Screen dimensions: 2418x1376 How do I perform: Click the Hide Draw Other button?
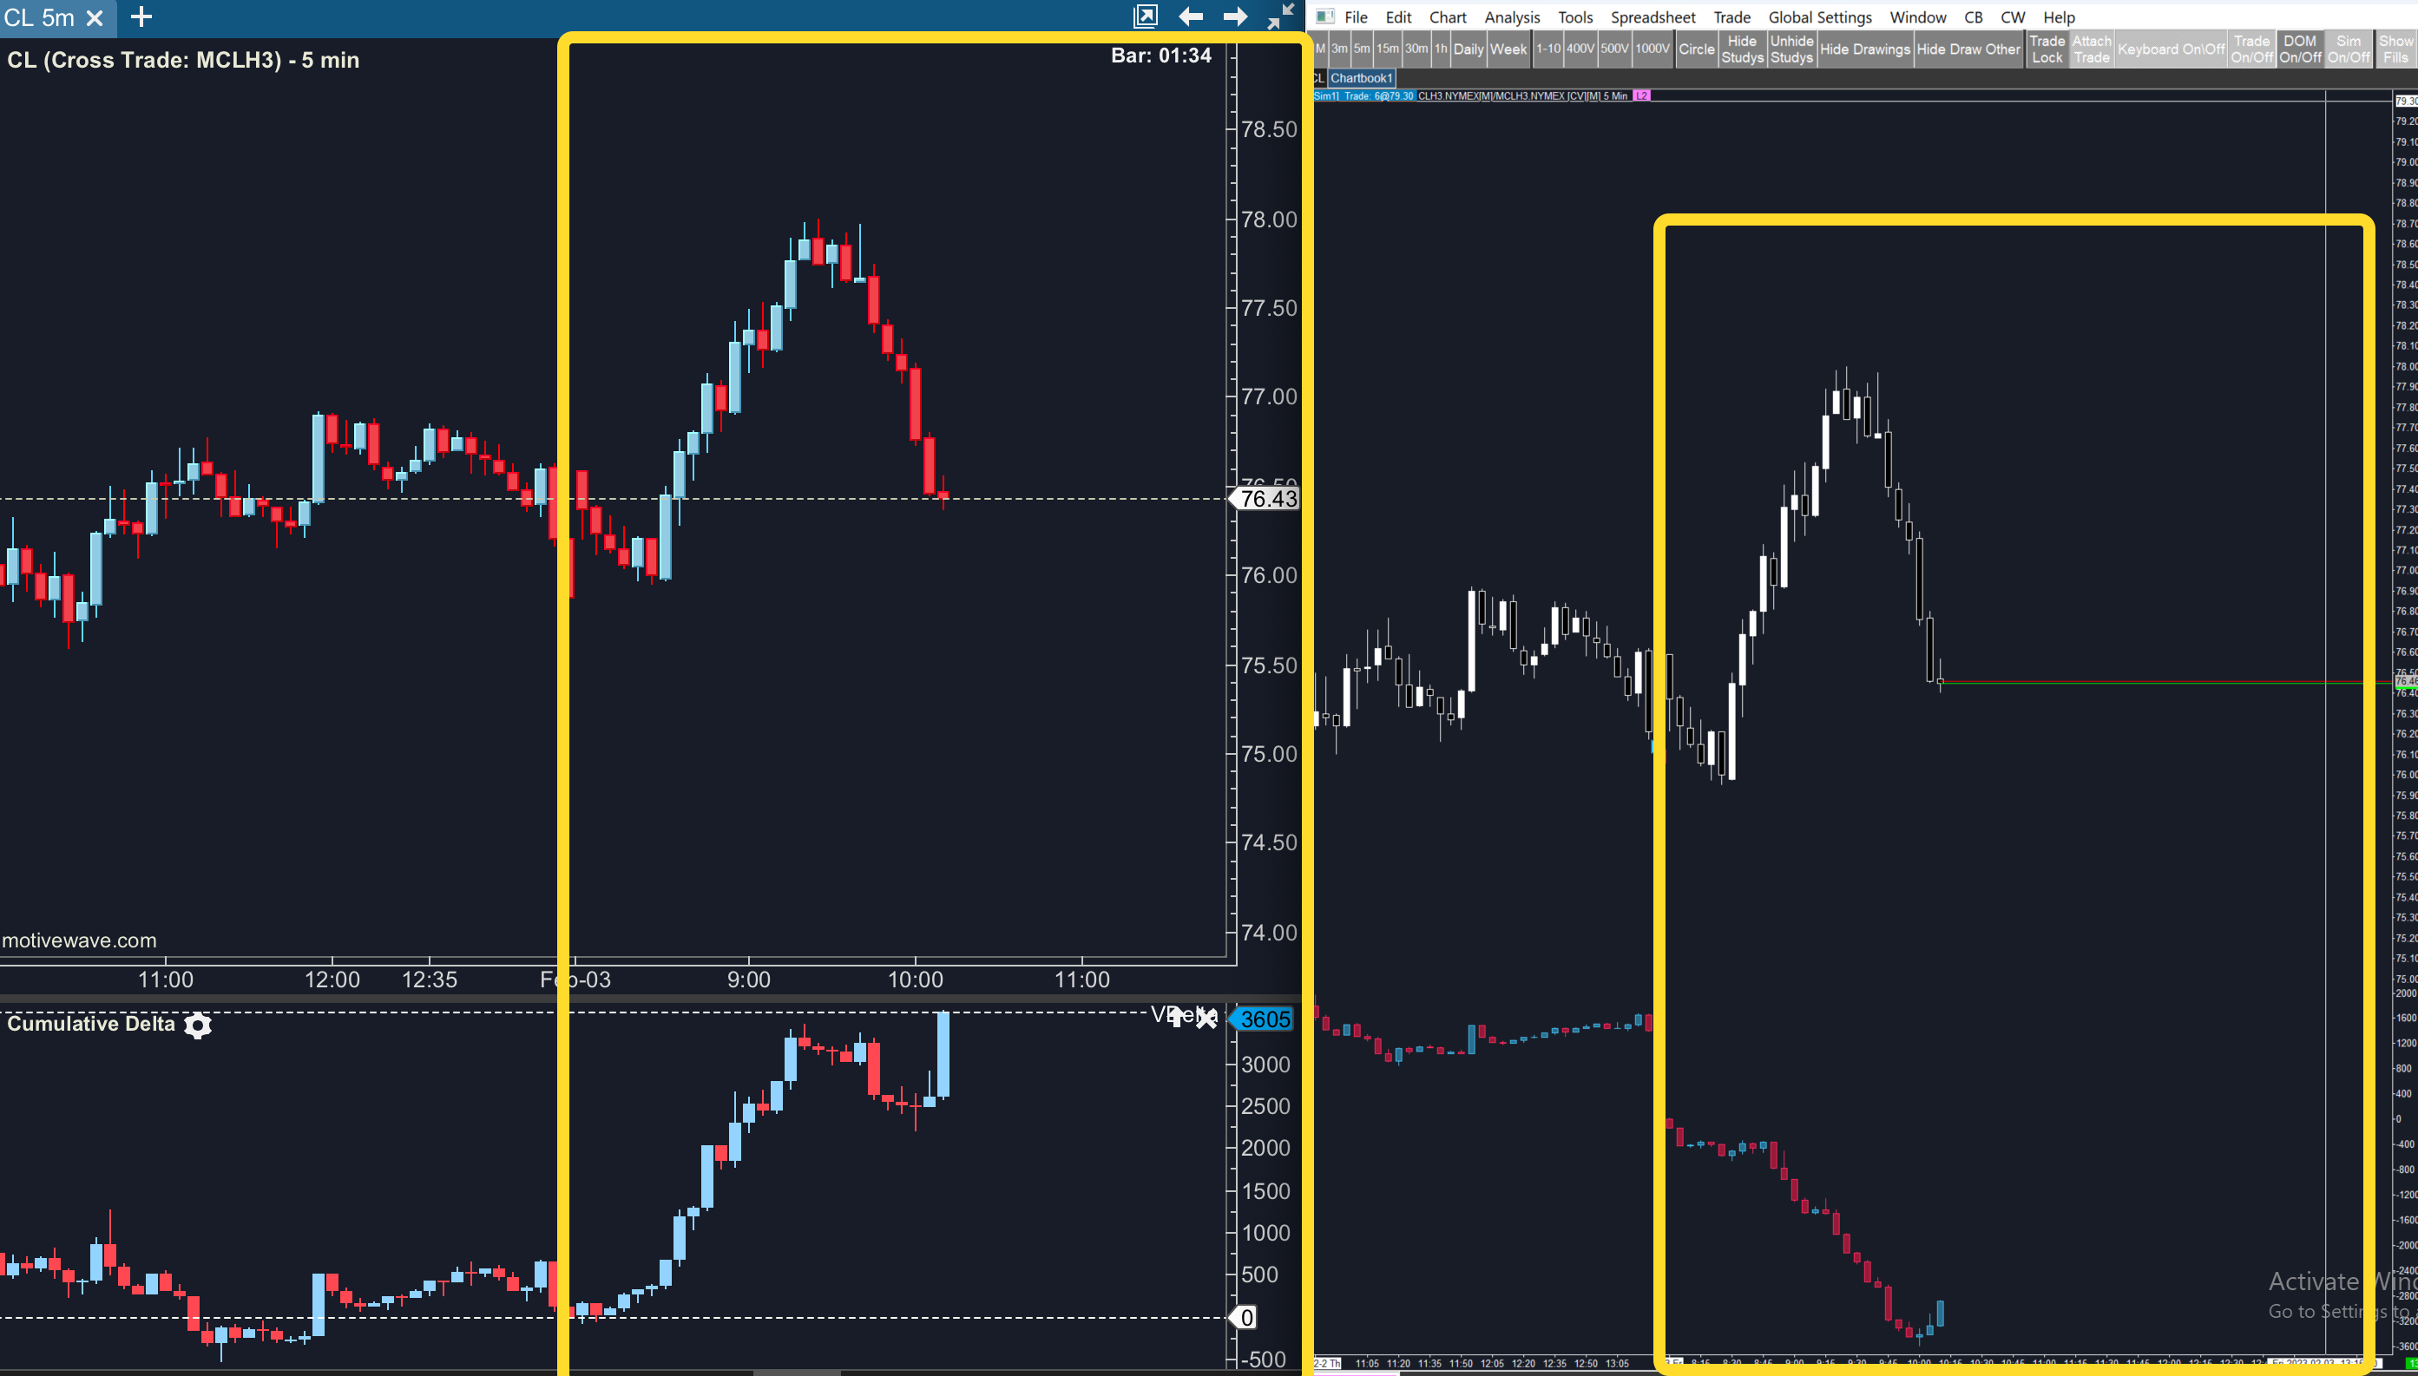pos(1968,49)
